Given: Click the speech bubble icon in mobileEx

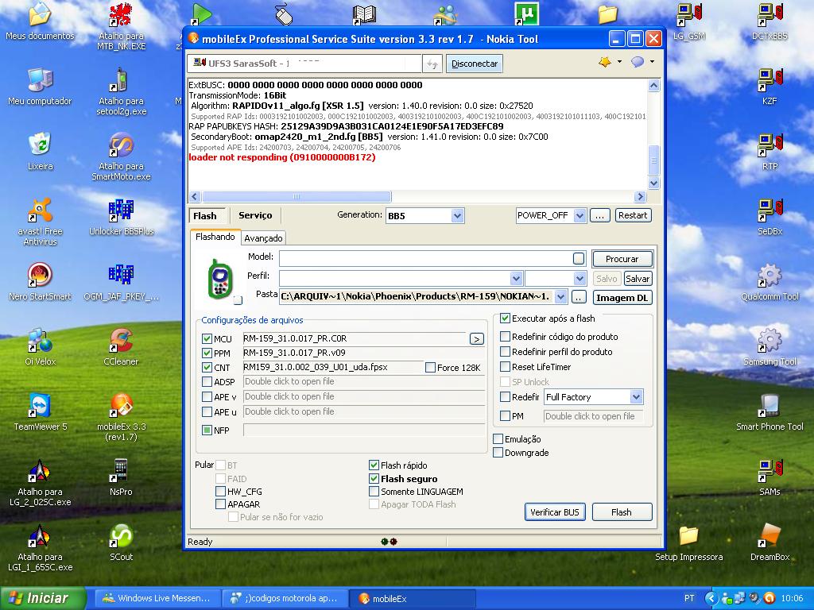Looking at the screenshot, I should click(x=638, y=62).
